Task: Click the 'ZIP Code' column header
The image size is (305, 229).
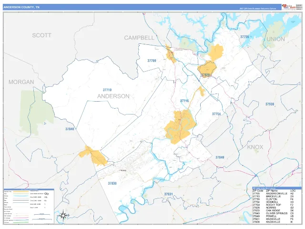Action: click(x=257, y=191)
